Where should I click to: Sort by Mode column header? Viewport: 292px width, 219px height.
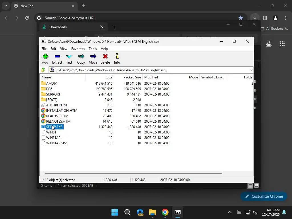pos(185,77)
